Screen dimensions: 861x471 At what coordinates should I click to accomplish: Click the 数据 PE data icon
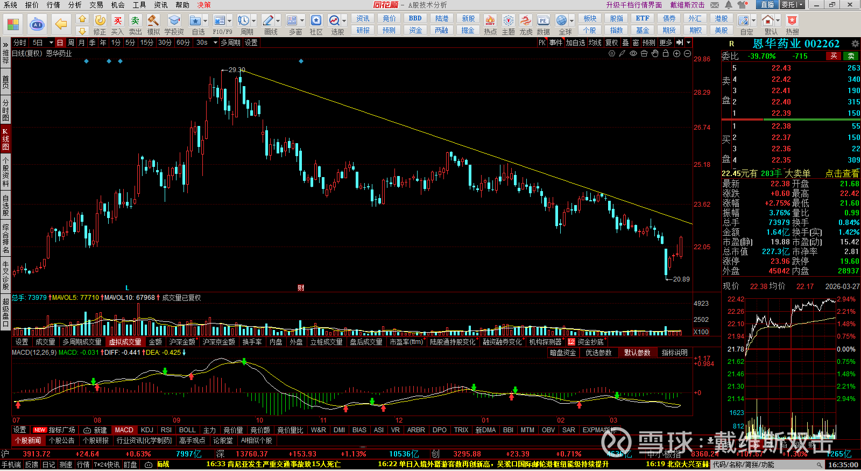click(x=543, y=21)
